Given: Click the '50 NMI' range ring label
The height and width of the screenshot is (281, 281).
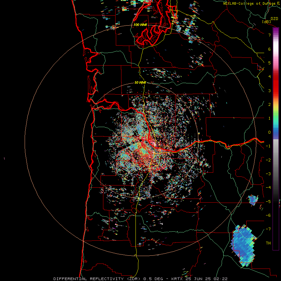Looking at the screenshot, I should click(x=140, y=83).
